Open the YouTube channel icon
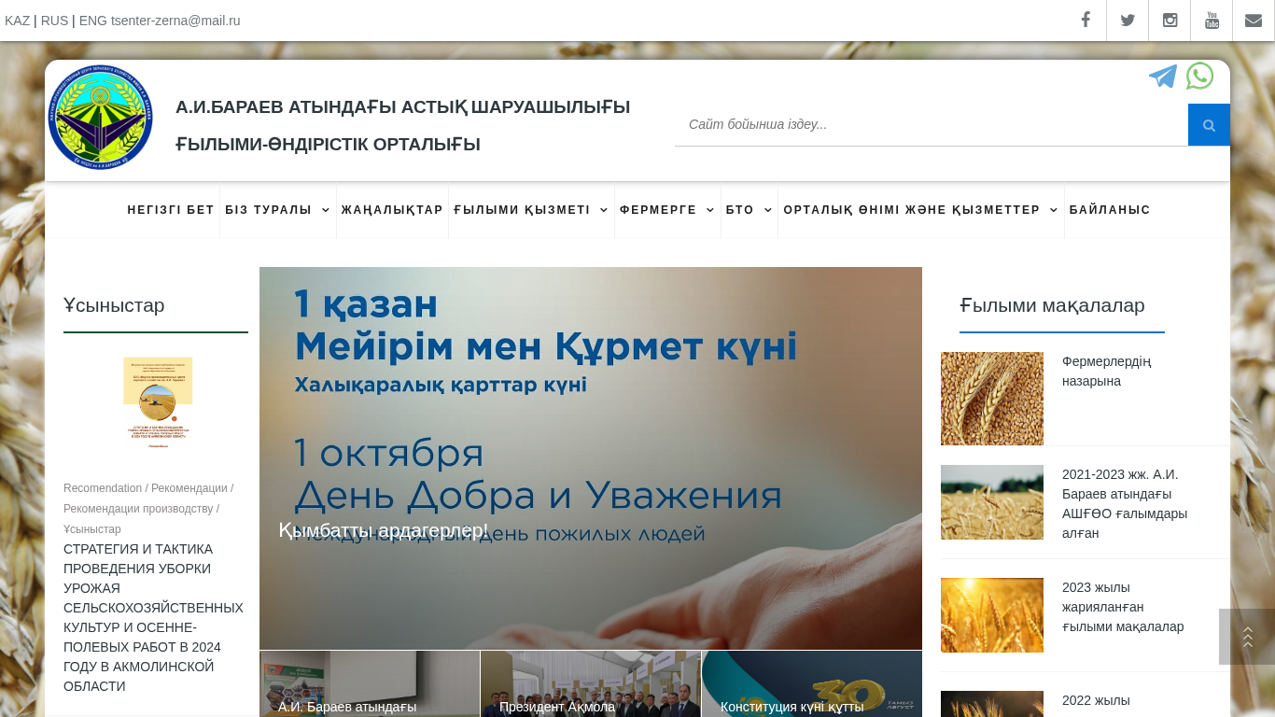1275x717 pixels. coord(1212,21)
